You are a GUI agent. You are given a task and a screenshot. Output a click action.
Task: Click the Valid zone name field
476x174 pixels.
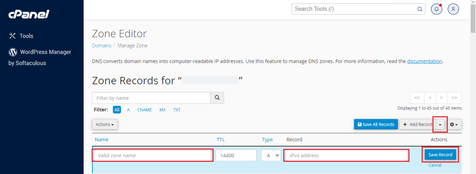pos(152,155)
